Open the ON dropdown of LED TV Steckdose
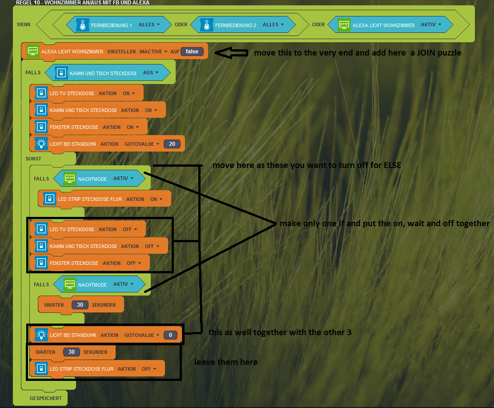This screenshot has height=408, width=494. [129, 93]
